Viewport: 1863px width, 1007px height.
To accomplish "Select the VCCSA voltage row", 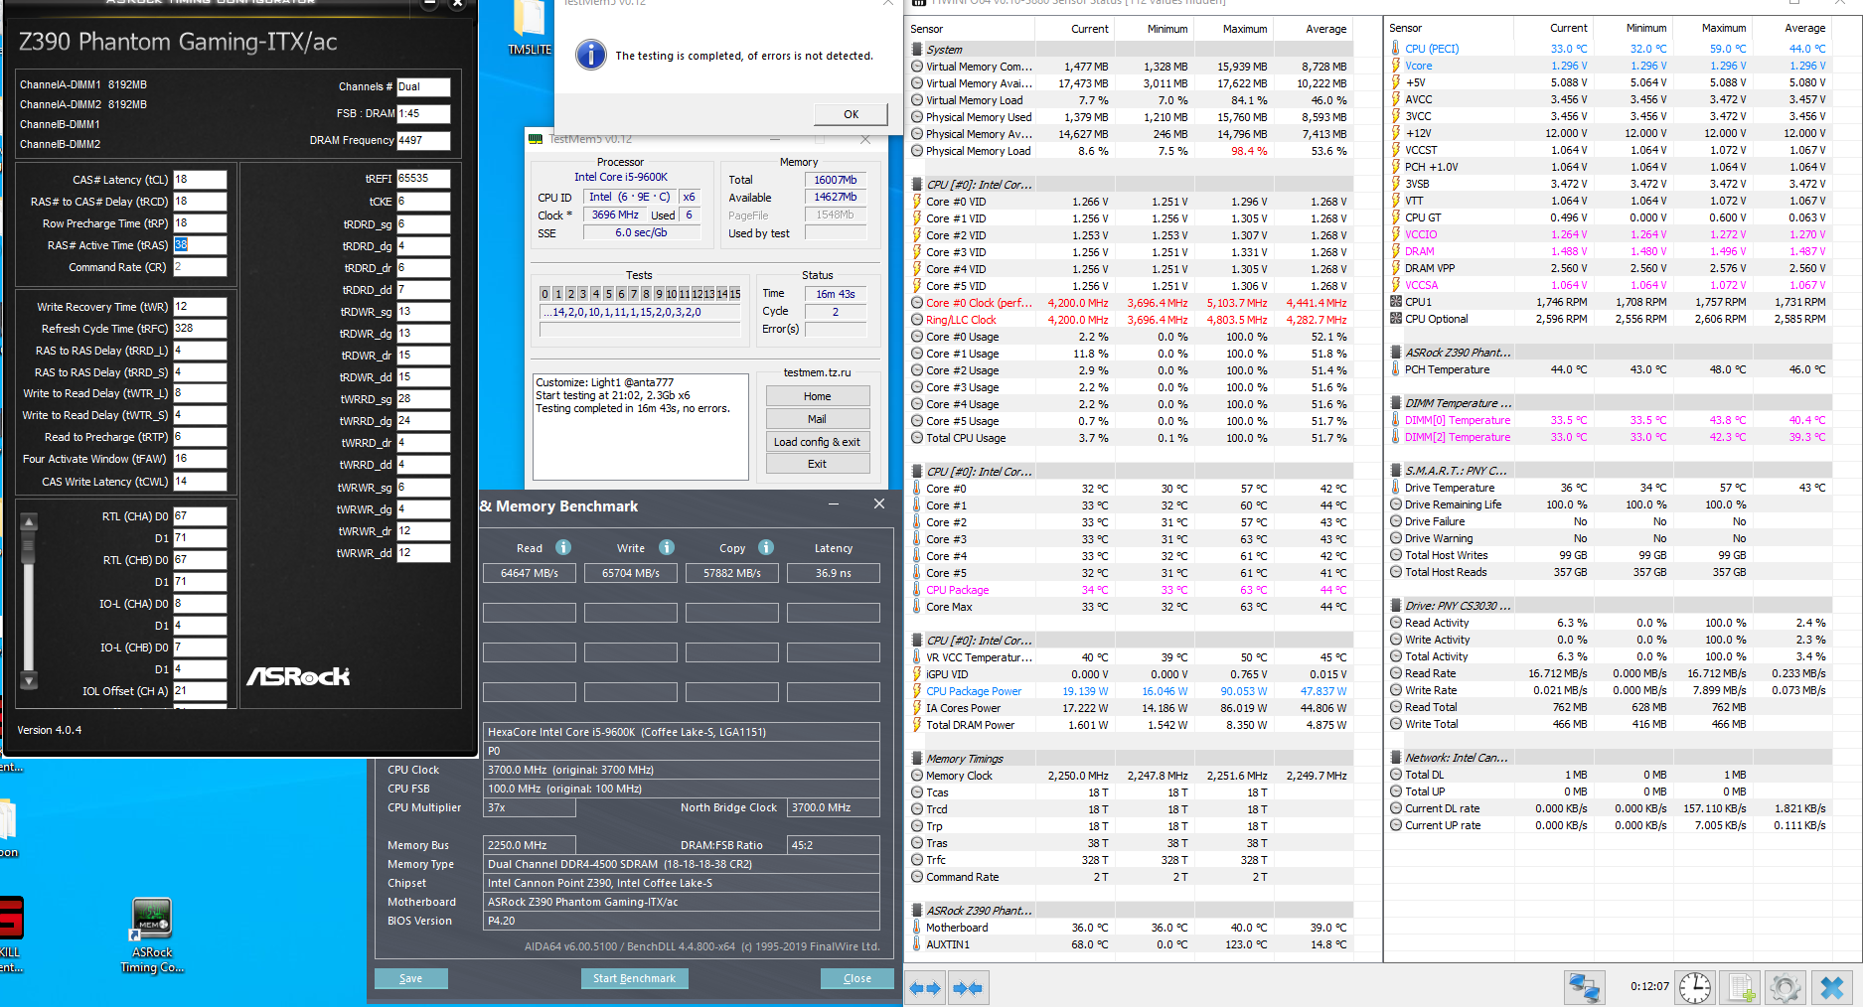I will (x=1609, y=285).
